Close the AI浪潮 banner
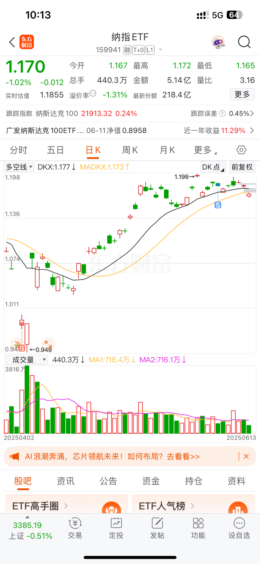This screenshot has width=260, height=564. [x=246, y=456]
